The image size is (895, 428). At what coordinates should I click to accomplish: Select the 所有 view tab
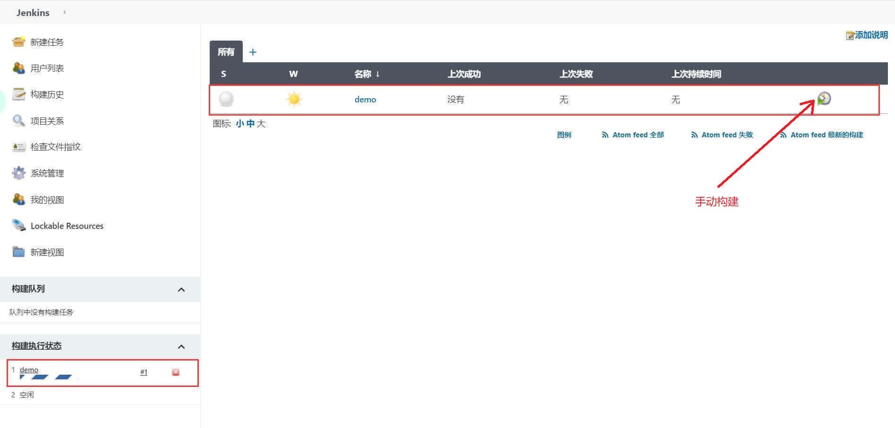click(x=226, y=52)
